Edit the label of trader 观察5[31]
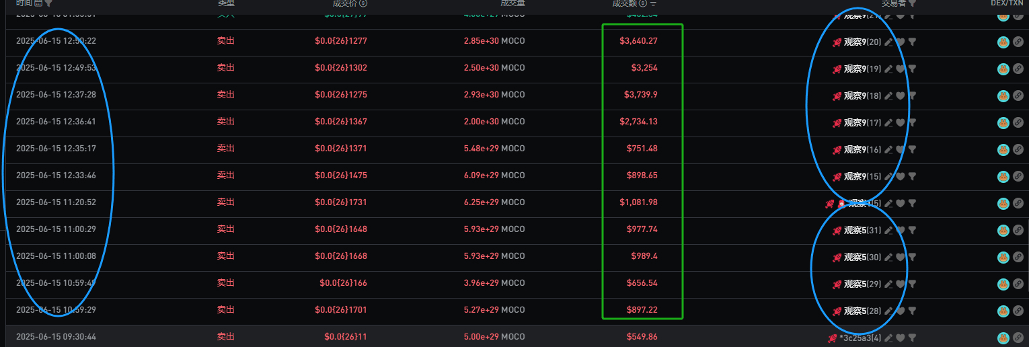 click(x=888, y=230)
